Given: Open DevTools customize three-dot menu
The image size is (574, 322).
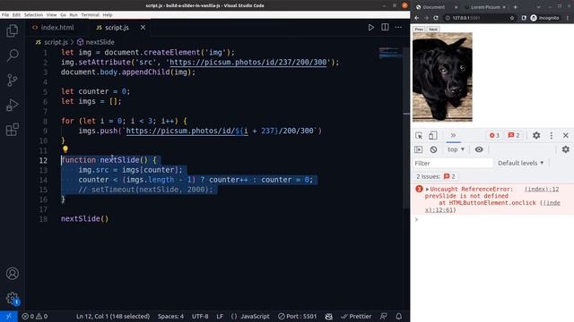Looking at the screenshot, I should coord(552,135).
